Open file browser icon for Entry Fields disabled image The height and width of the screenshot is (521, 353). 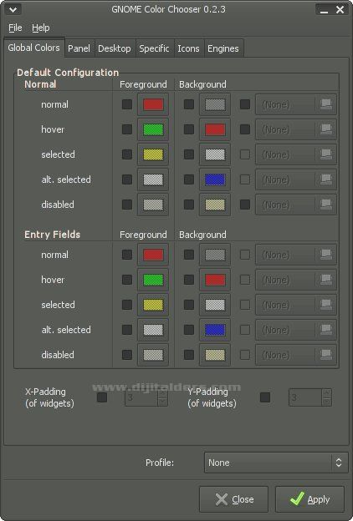click(x=326, y=355)
